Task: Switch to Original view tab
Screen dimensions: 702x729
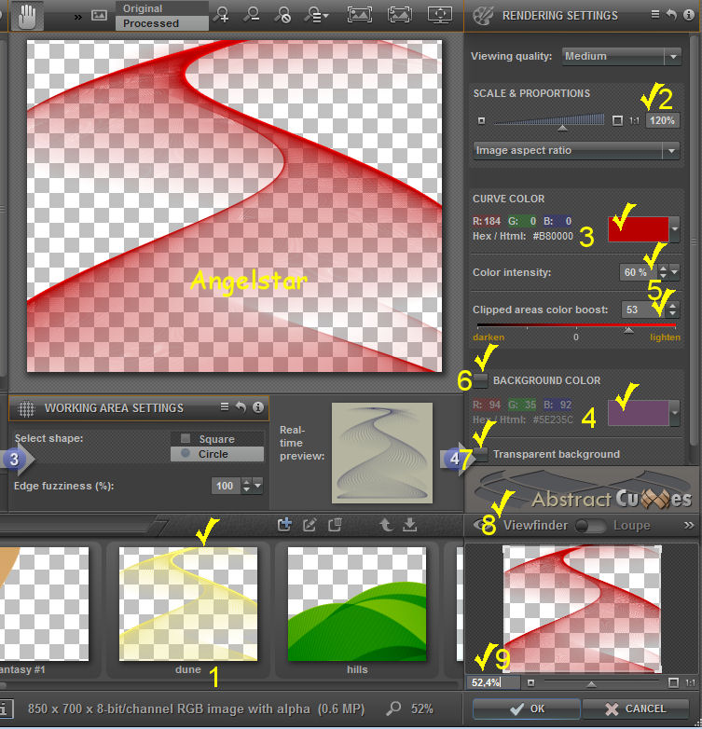Action: pyautogui.click(x=148, y=8)
